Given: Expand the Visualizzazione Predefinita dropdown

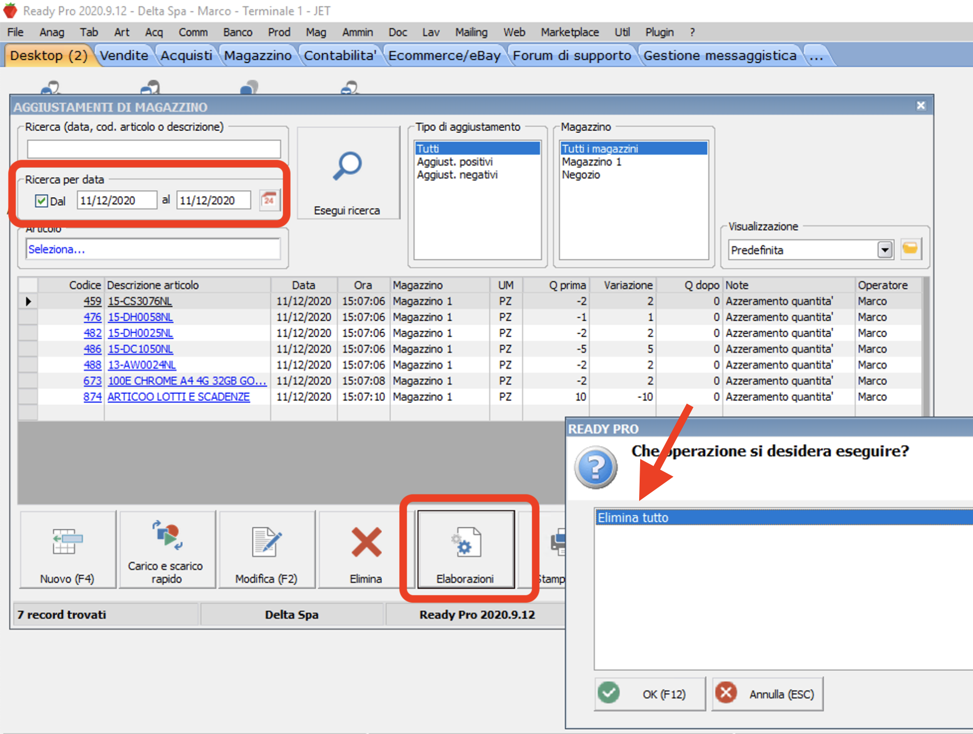Looking at the screenshot, I should 885,250.
